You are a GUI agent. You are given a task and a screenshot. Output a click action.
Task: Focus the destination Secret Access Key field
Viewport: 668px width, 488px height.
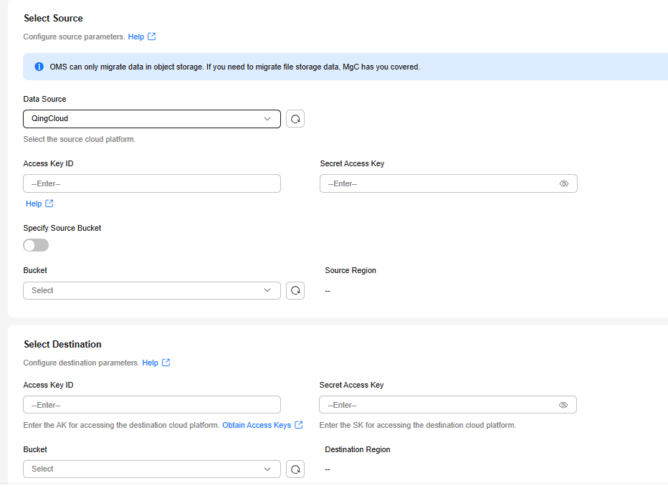(448, 405)
